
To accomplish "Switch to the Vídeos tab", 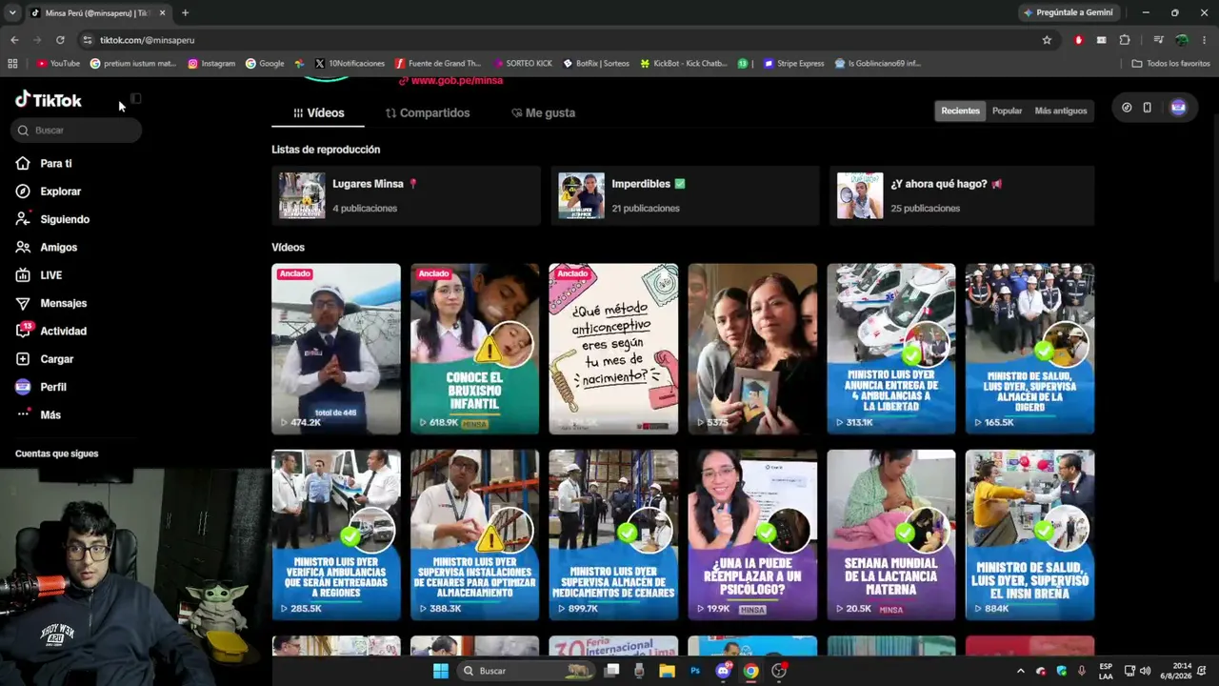I will tap(318, 112).
